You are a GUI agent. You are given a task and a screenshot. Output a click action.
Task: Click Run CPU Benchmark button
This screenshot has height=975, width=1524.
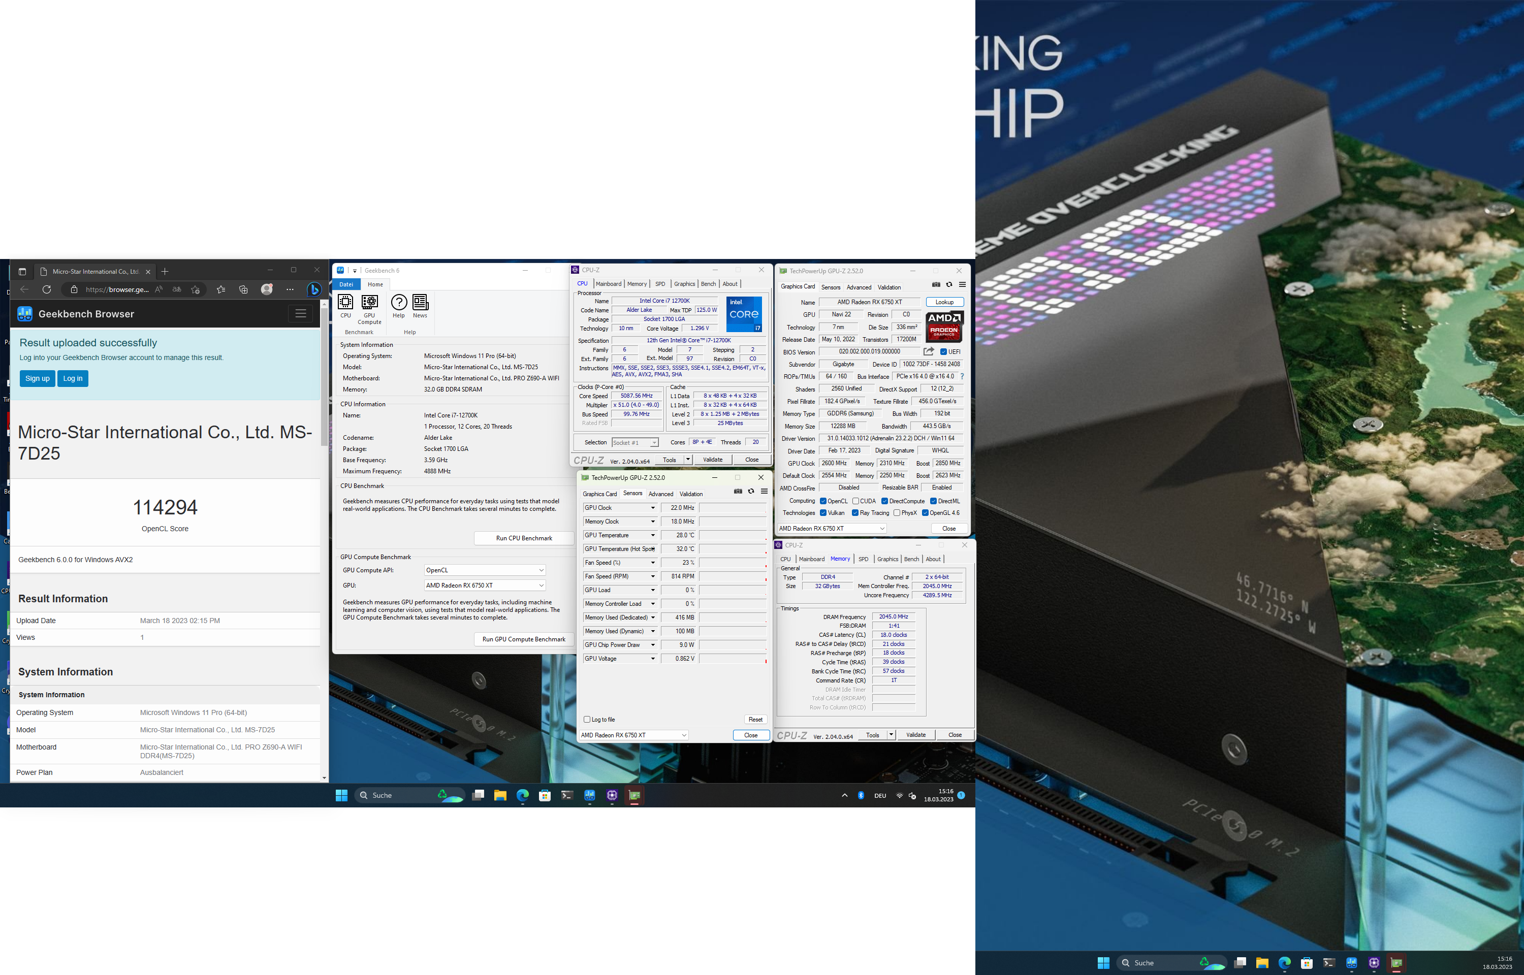coord(524,539)
